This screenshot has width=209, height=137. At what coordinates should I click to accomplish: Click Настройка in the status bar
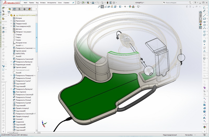click(189, 135)
